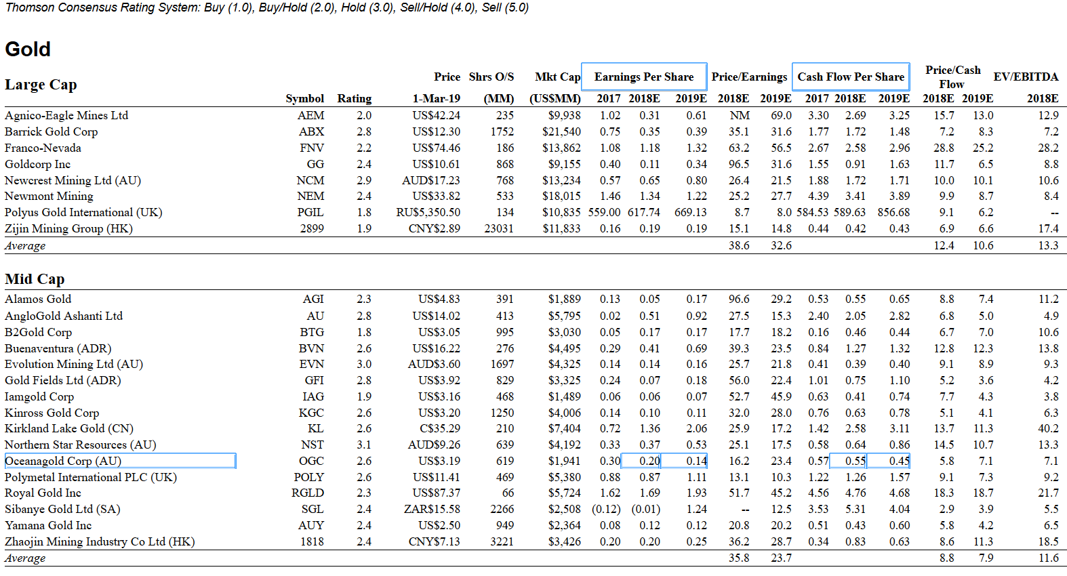Click "Kirkland Lake Gold (CN)" company name
The width and height of the screenshot is (1067, 576).
(x=69, y=428)
